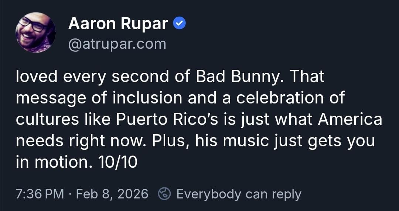399x211 pixels.
Task: Click the word "America" in the post
Action: (349, 119)
